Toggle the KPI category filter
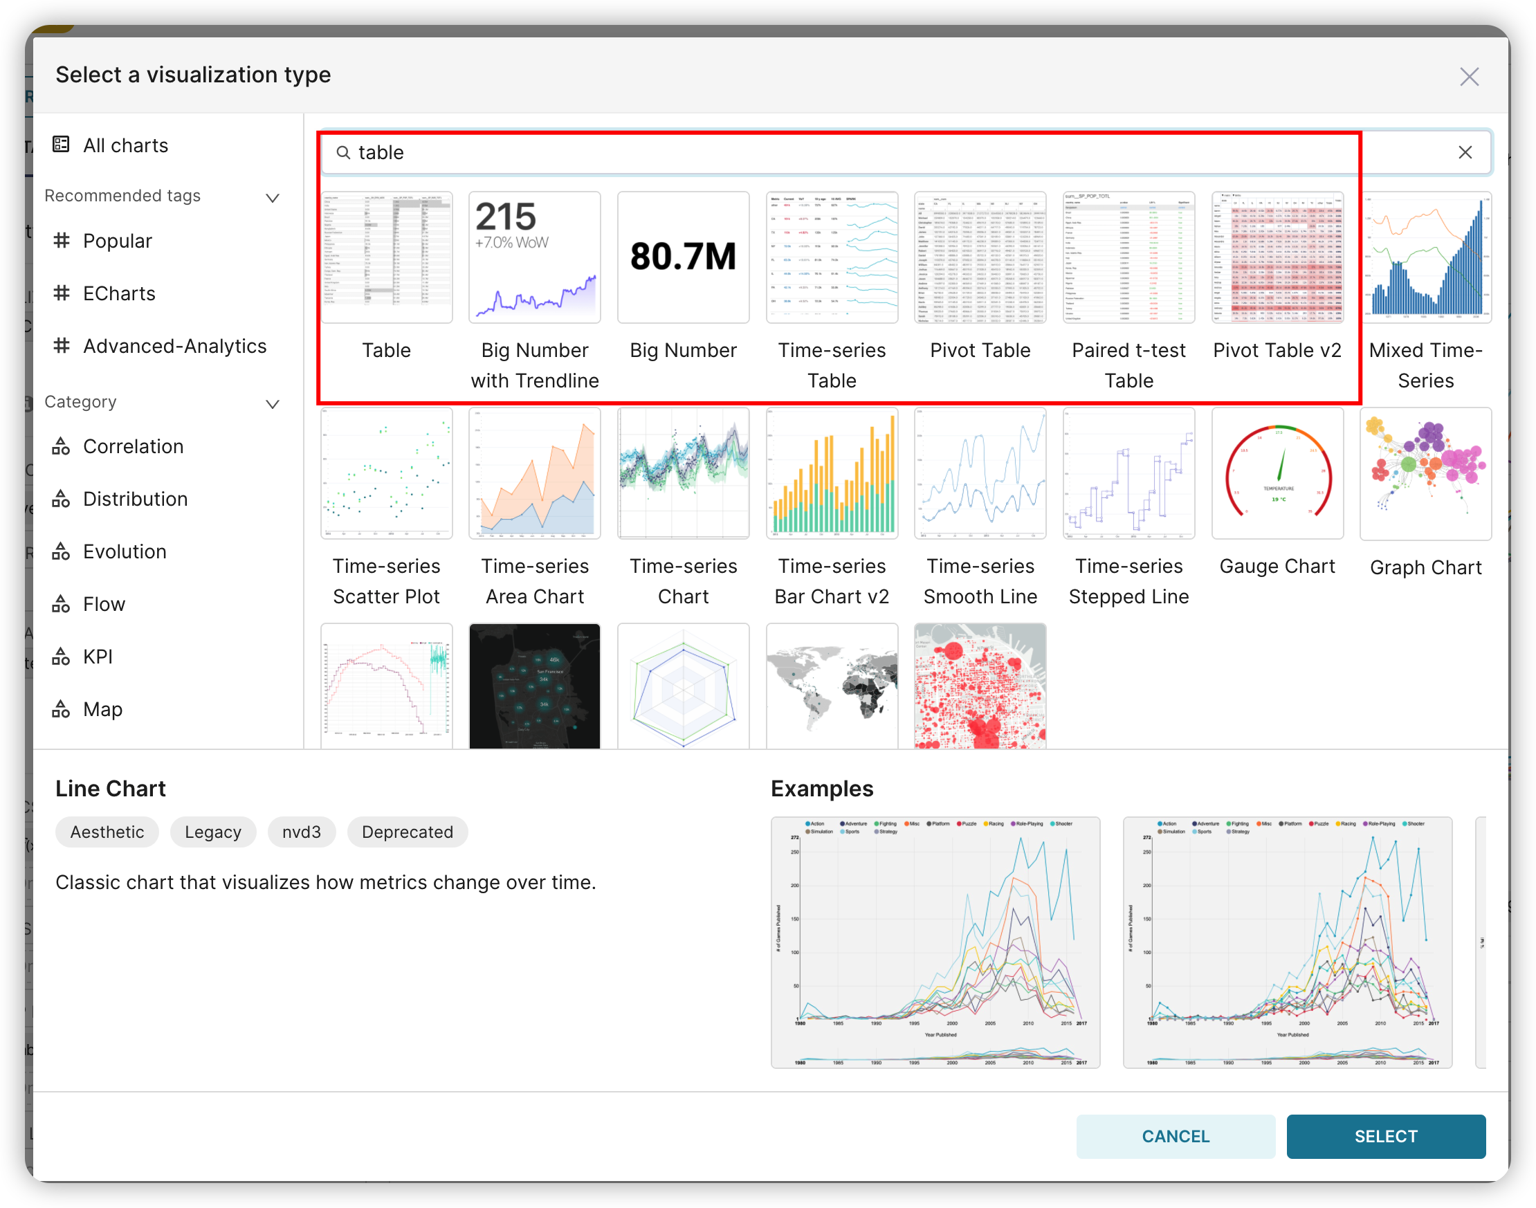The image size is (1536, 1208). coord(62,657)
